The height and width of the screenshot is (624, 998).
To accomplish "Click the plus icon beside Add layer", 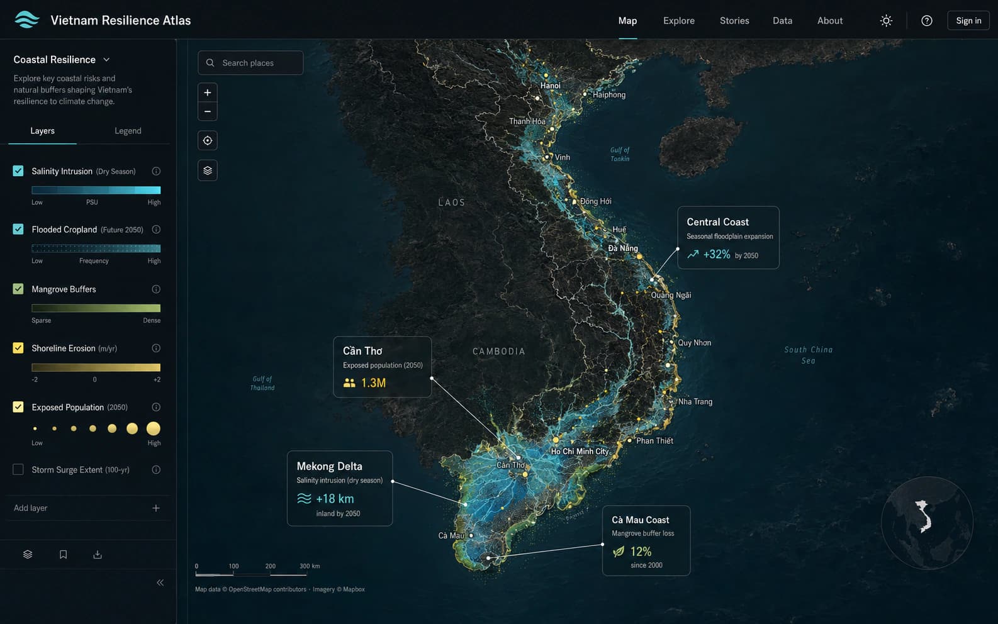I will click(x=156, y=508).
